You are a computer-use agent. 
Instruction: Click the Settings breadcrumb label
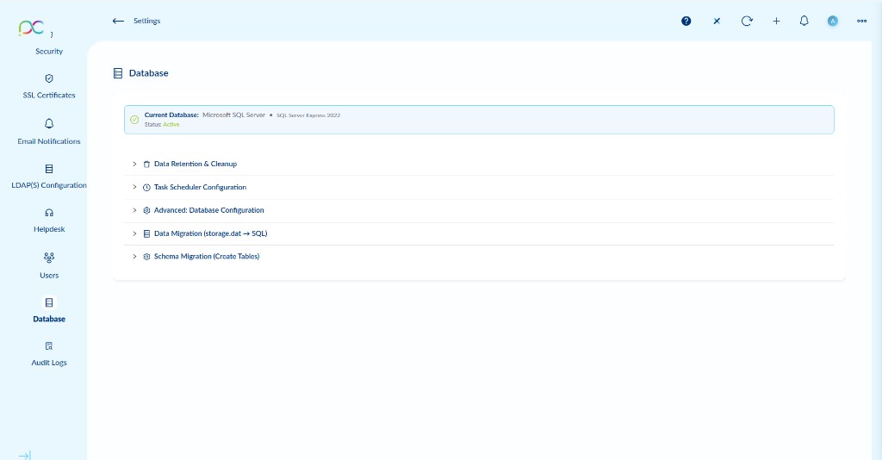146,21
